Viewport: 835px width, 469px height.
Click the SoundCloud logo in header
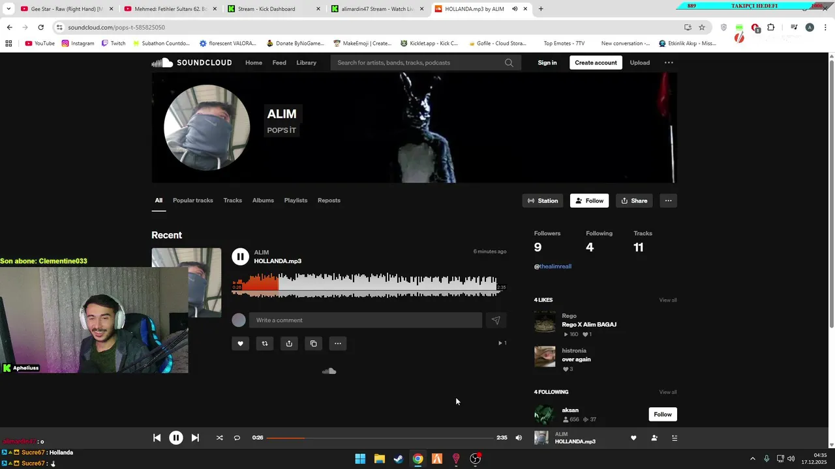tap(192, 63)
